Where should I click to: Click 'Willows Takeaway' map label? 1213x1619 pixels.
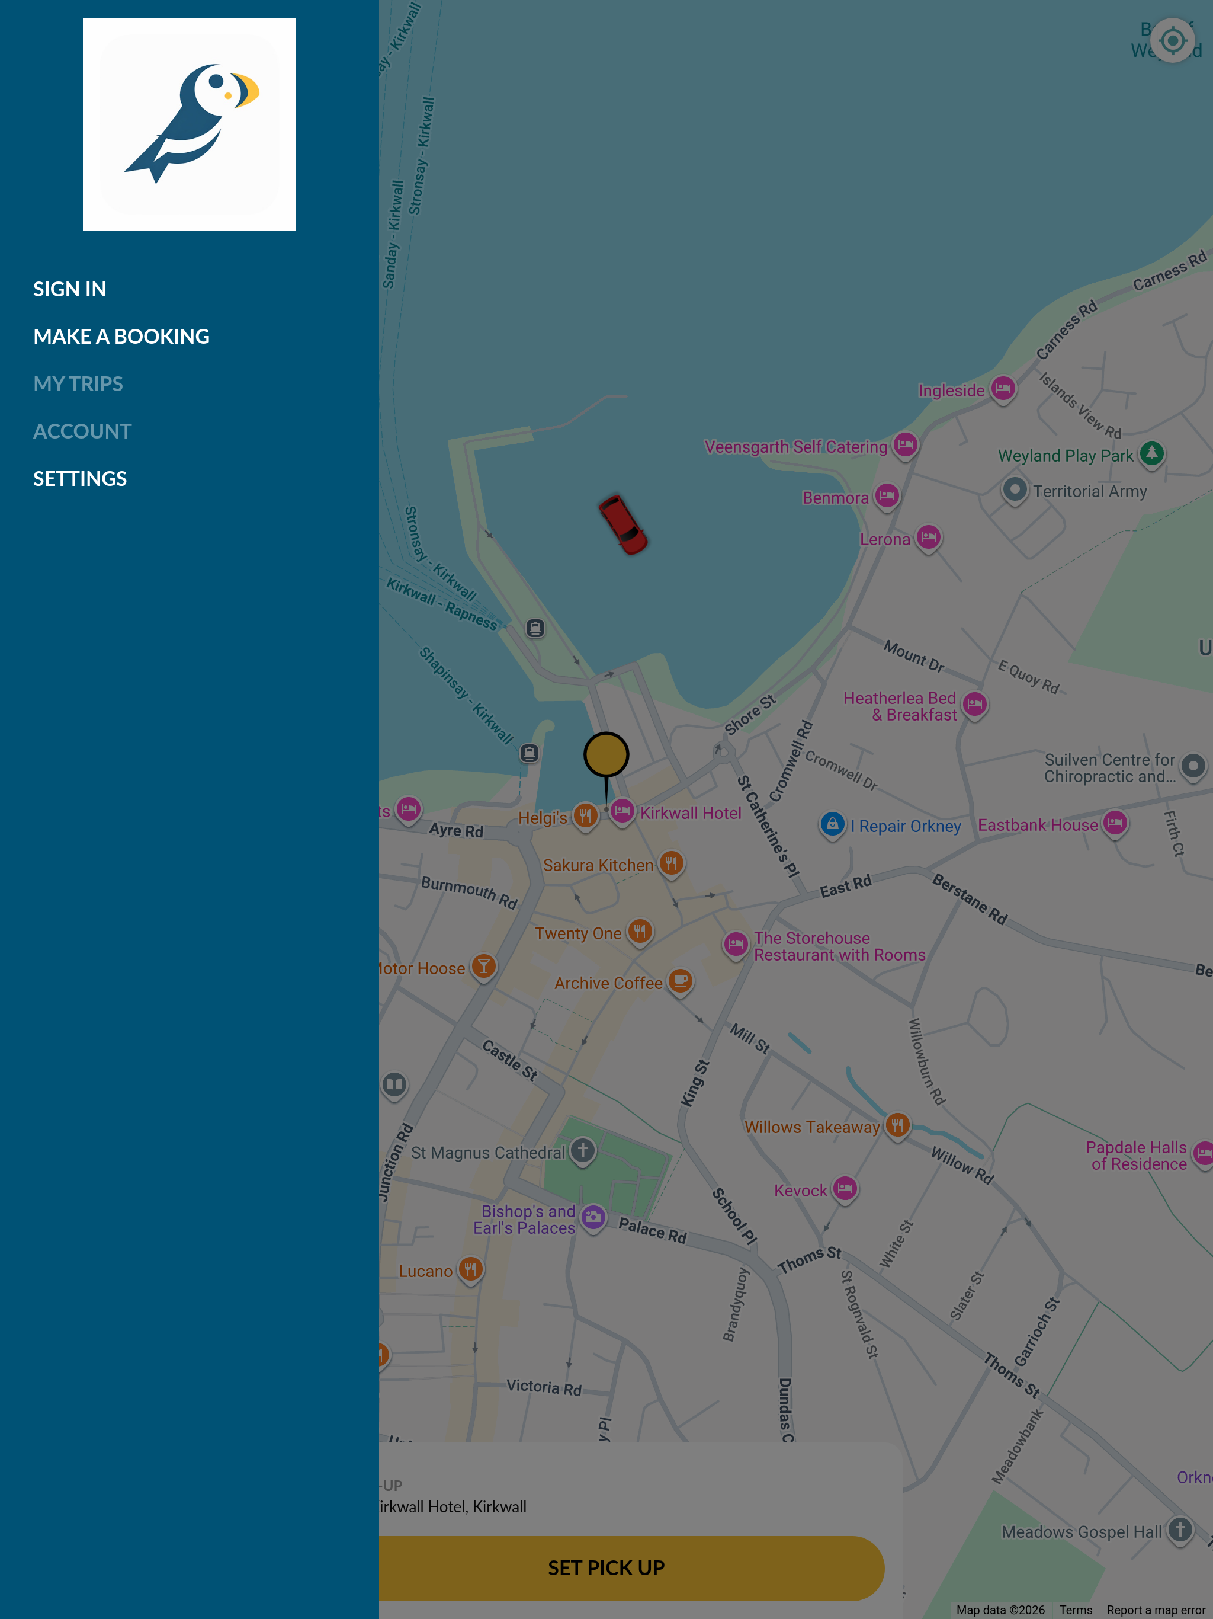click(x=812, y=1127)
